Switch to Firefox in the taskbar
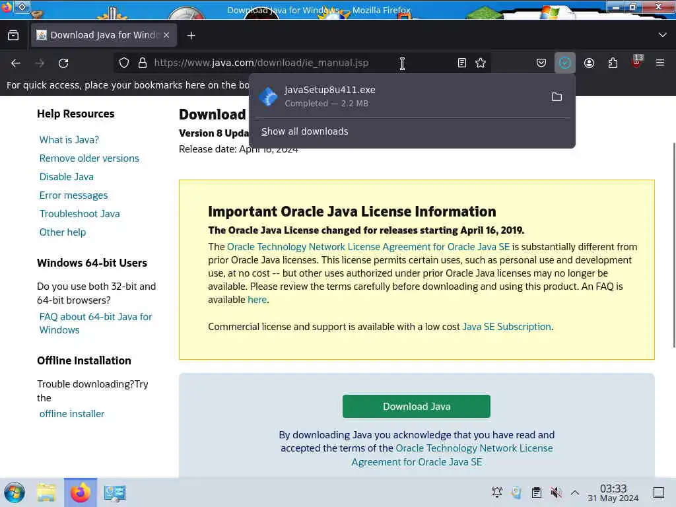Viewport: 676px width, 507px height. (81, 492)
